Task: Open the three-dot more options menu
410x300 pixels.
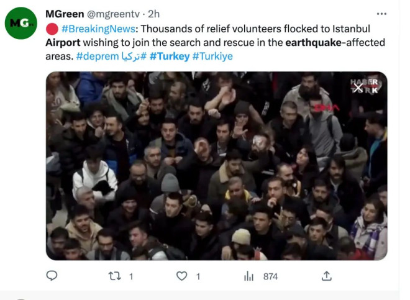Action: 381,14
